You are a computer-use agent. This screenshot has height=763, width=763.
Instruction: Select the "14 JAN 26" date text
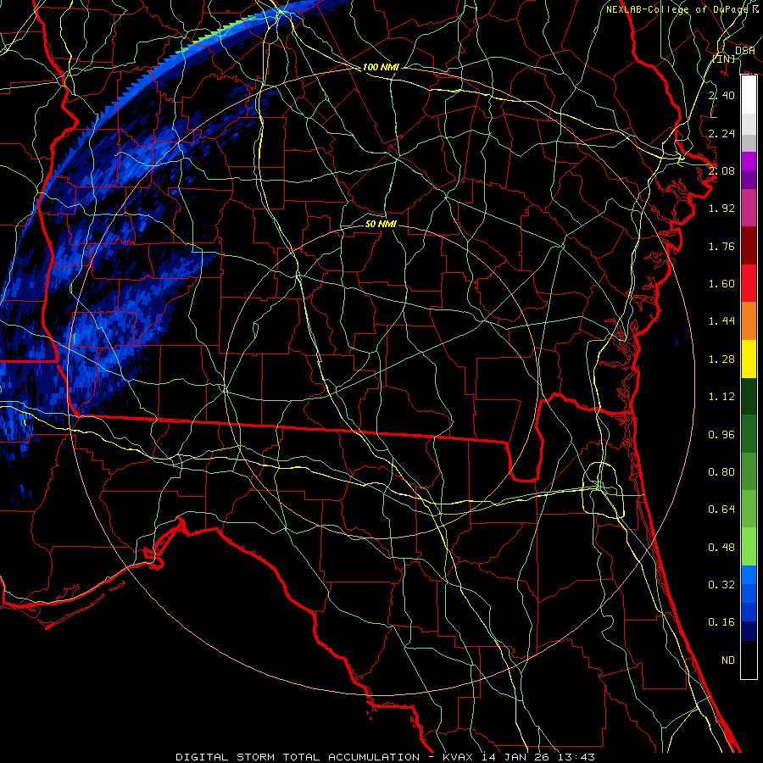[x=515, y=757]
